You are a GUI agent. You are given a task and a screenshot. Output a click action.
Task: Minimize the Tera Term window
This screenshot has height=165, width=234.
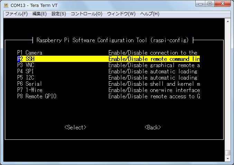pos(200,4)
